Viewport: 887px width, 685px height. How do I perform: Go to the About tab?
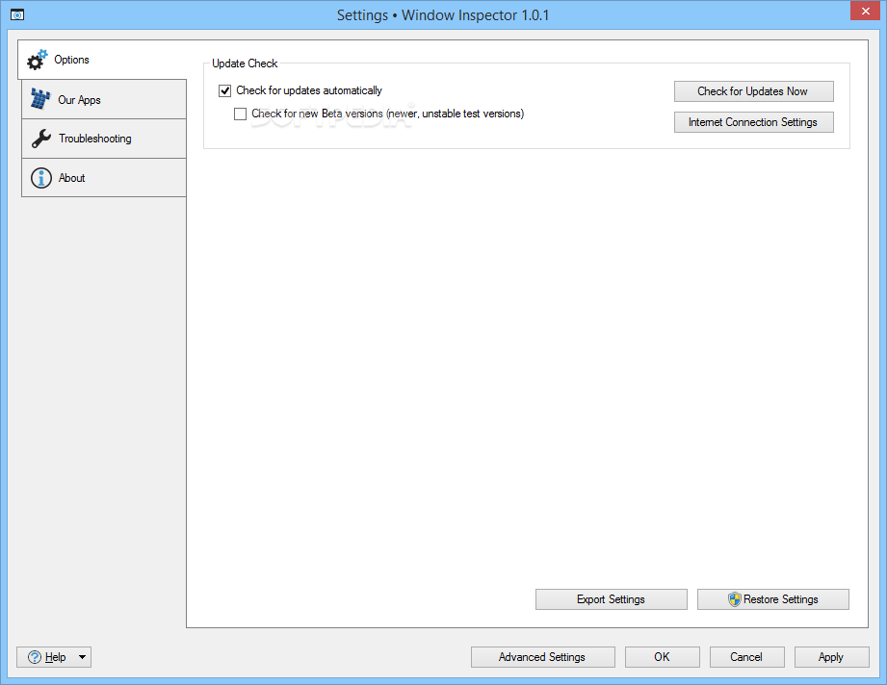click(104, 178)
